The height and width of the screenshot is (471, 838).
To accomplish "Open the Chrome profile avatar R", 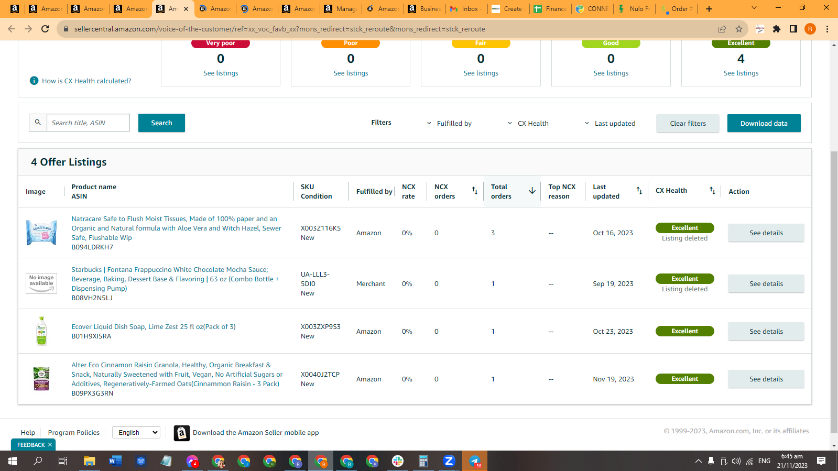I will (x=810, y=29).
